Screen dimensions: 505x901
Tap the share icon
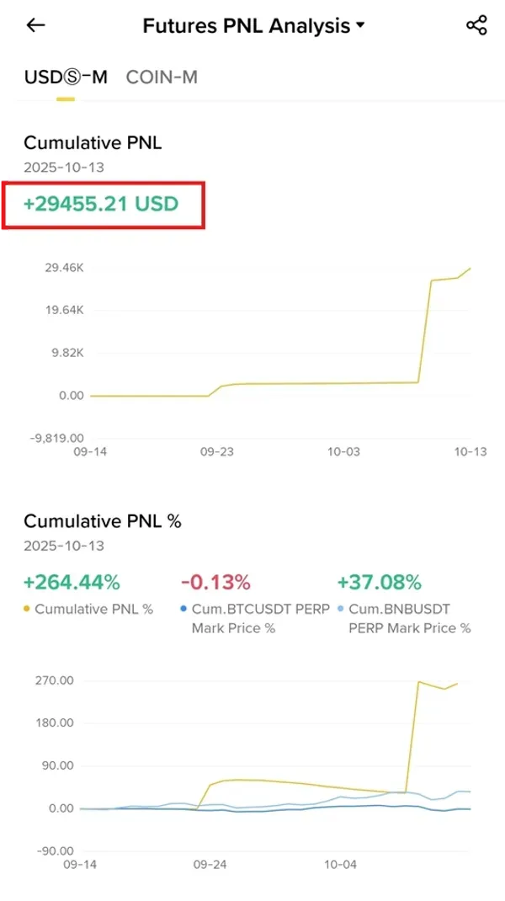pos(476,25)
